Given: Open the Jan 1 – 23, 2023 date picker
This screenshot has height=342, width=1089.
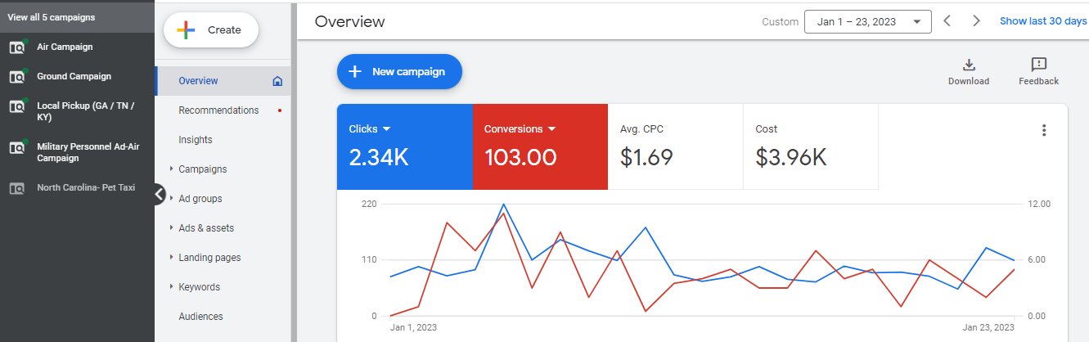Looking at the screenshot, I should [867, 22].
